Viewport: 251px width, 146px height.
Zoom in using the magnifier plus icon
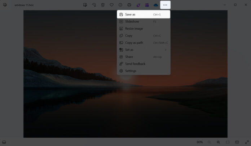pyautogui.click(x=219, y=142)
